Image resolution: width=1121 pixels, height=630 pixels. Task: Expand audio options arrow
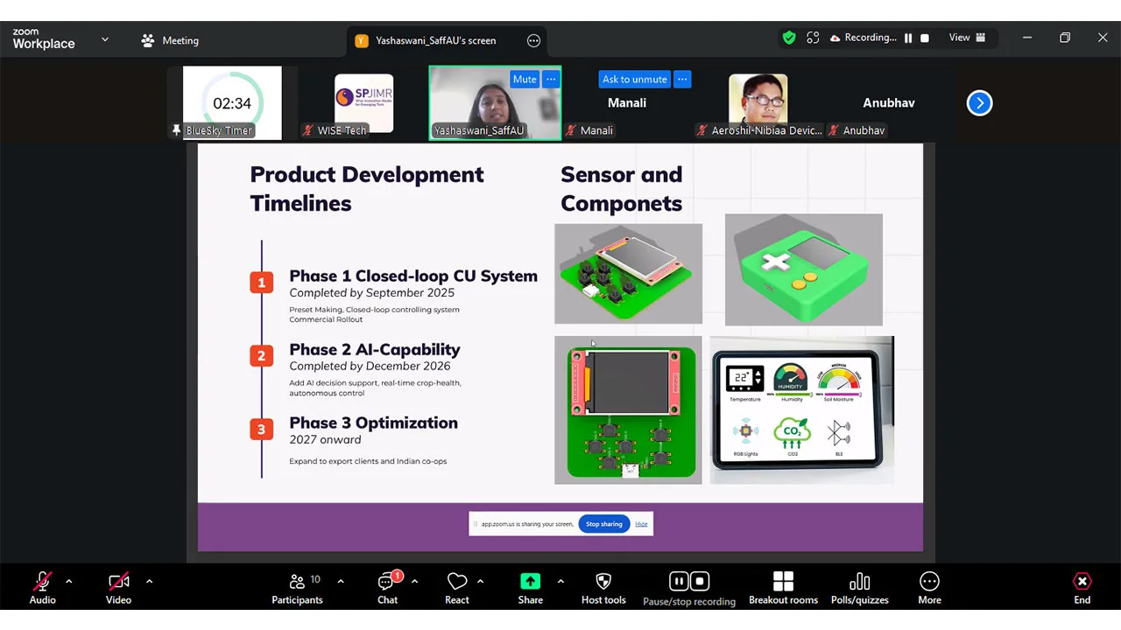tap(68, 581)
